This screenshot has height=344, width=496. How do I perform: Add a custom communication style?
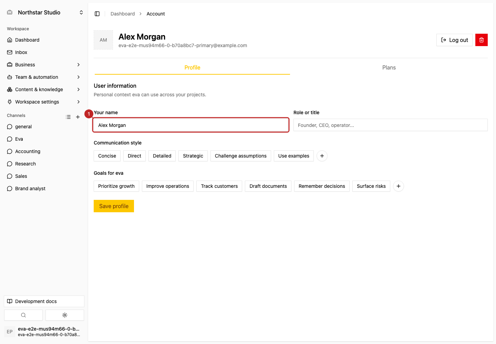click(322, 156)
